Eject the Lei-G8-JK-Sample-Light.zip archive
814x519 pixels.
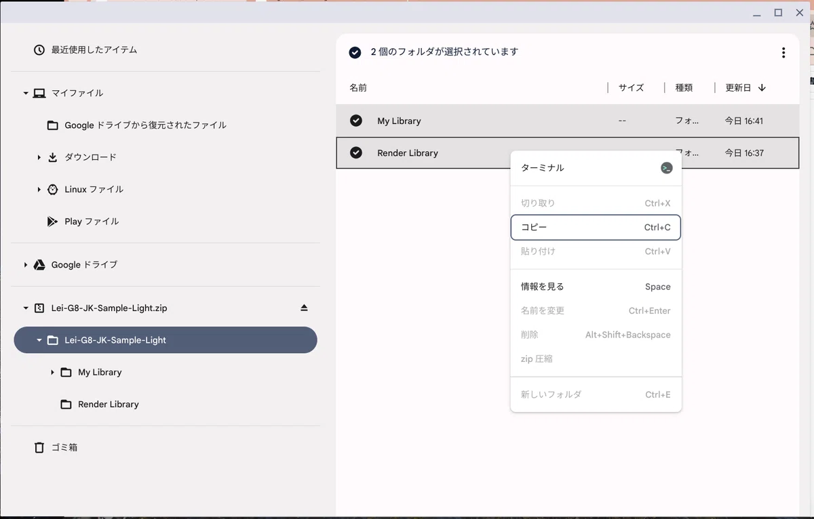(304, 308)
